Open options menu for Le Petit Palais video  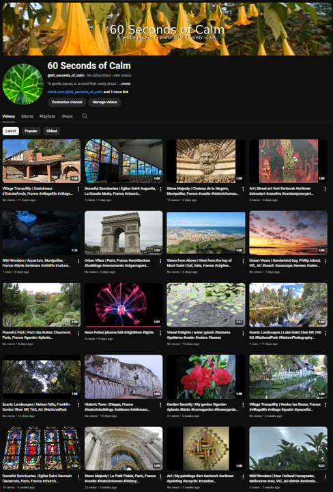click(160, 477)
